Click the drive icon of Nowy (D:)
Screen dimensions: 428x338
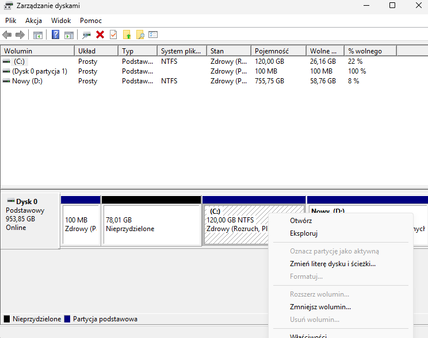point(6,81)
